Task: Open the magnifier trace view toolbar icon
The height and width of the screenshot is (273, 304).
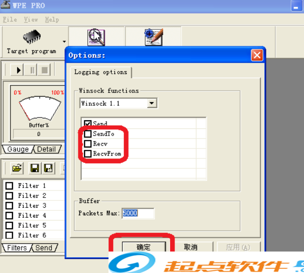Action: (x=96, y=37)
